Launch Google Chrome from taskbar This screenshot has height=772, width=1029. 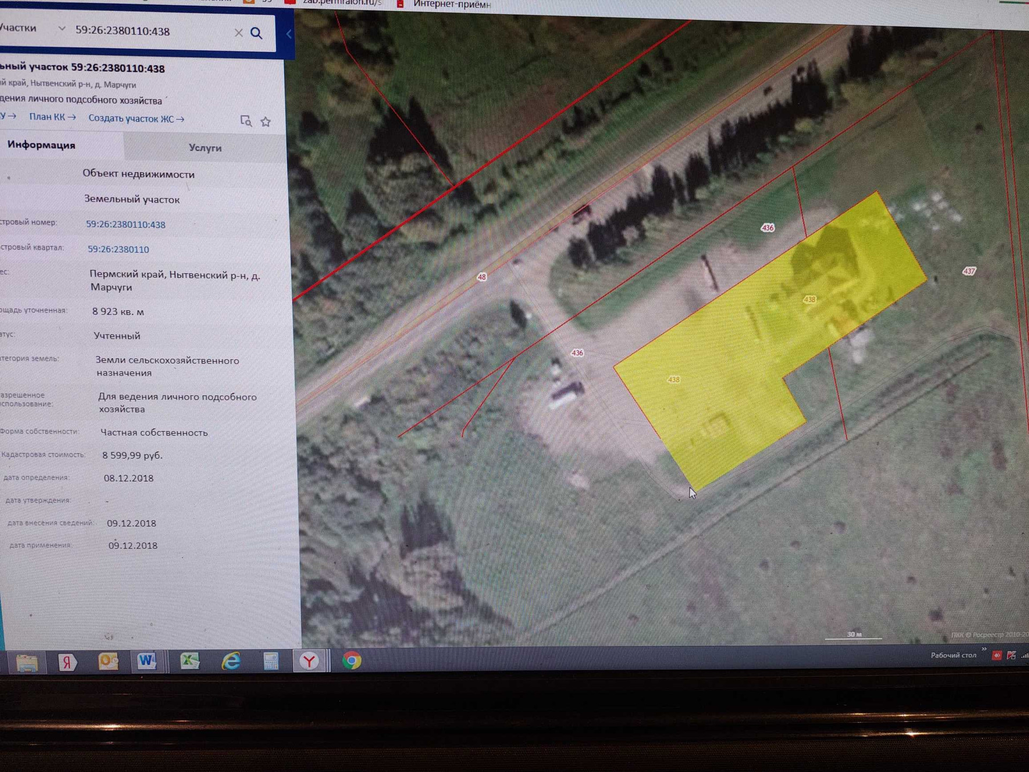352,660
